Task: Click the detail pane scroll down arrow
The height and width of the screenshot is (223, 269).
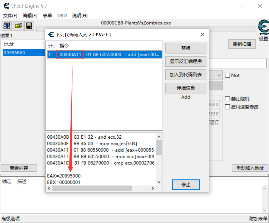Action: click(x=159, y=182)
